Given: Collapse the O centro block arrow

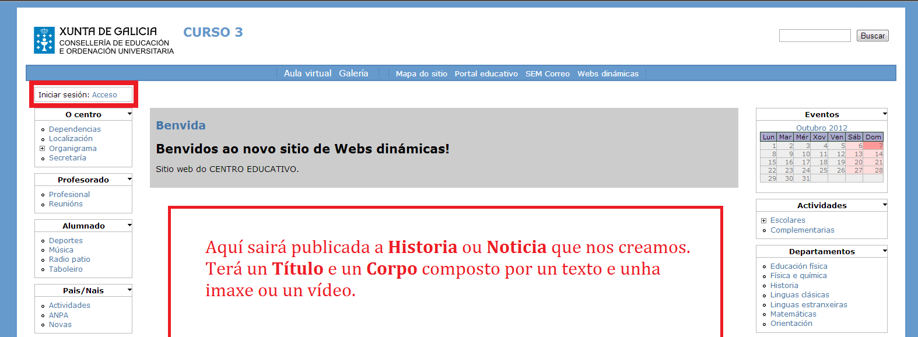Looking at the screenshot, I should click(129, 114).
